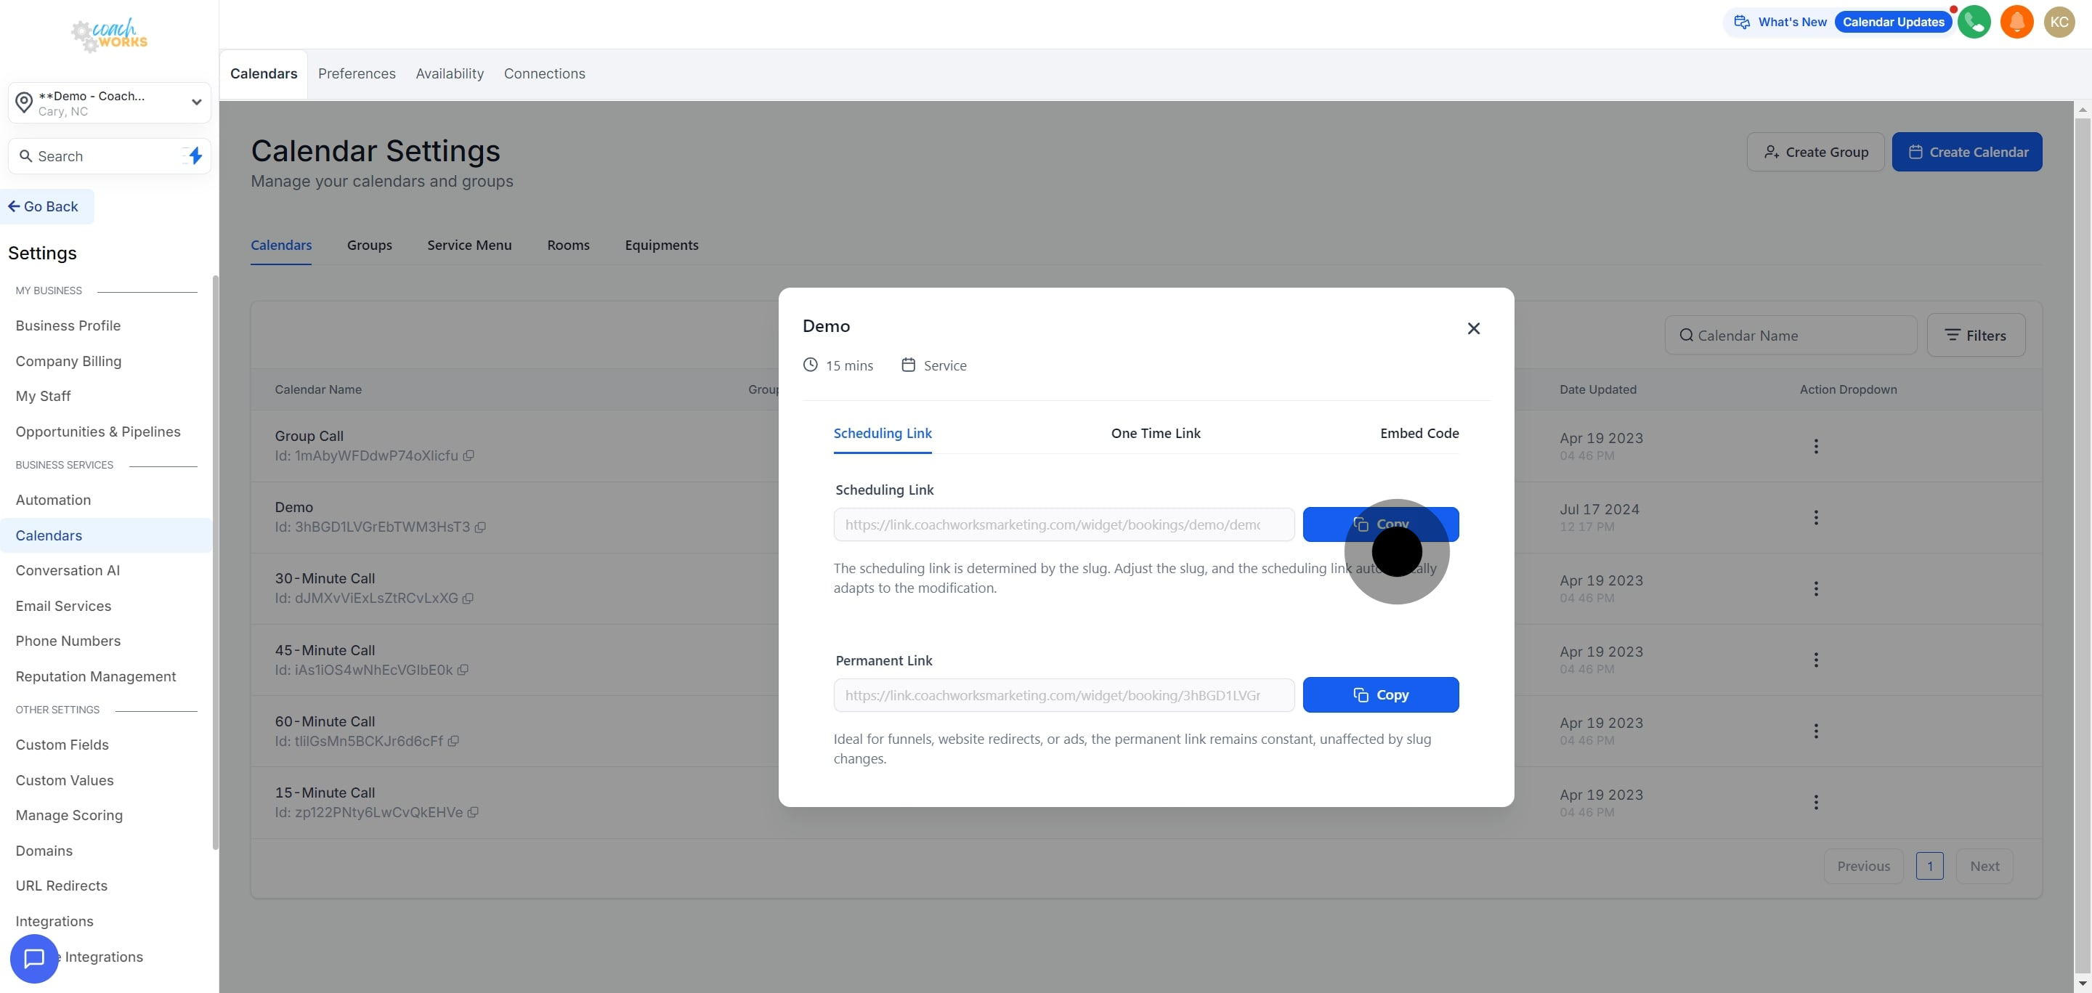
Task: Open the Availability top tab
Action: point(449,74)
